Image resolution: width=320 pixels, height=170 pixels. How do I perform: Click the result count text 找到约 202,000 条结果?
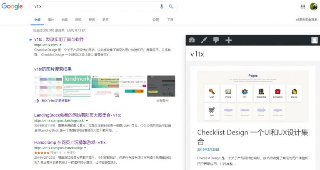tap(49, 30)
